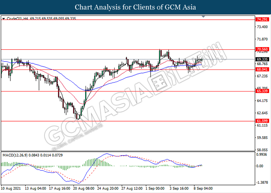Viewport: 271px width, 193px height.
Task: Click the 73.400 price axis value
Action: pos(262,27)
